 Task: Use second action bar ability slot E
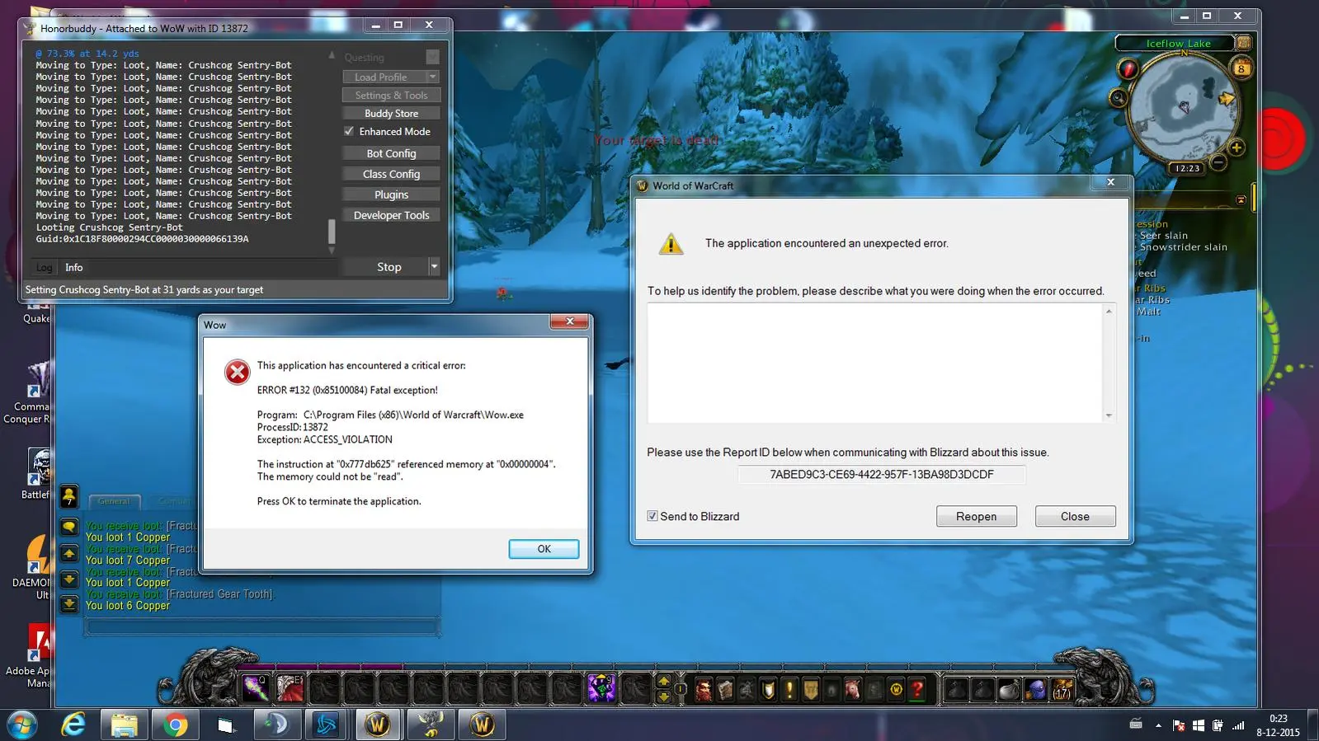(x=290, y=688)
